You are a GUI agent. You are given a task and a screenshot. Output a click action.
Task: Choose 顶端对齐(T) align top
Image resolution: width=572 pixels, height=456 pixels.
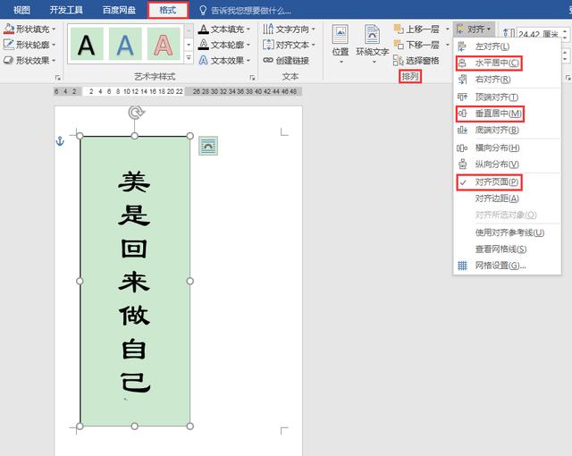coord(507,97)
